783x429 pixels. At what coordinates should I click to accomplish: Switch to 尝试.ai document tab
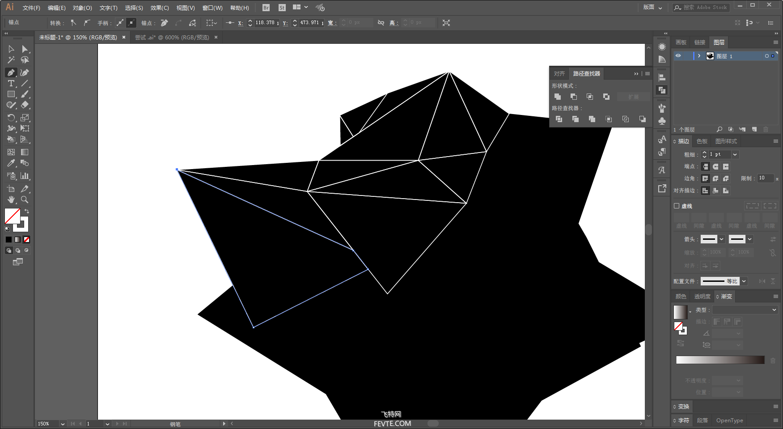(x=172, y=38)
